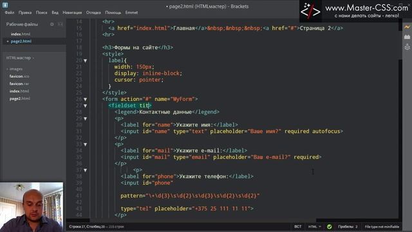Click the 'Формы на сайте' heading text
Screen dimensions: 412x232
136,48
